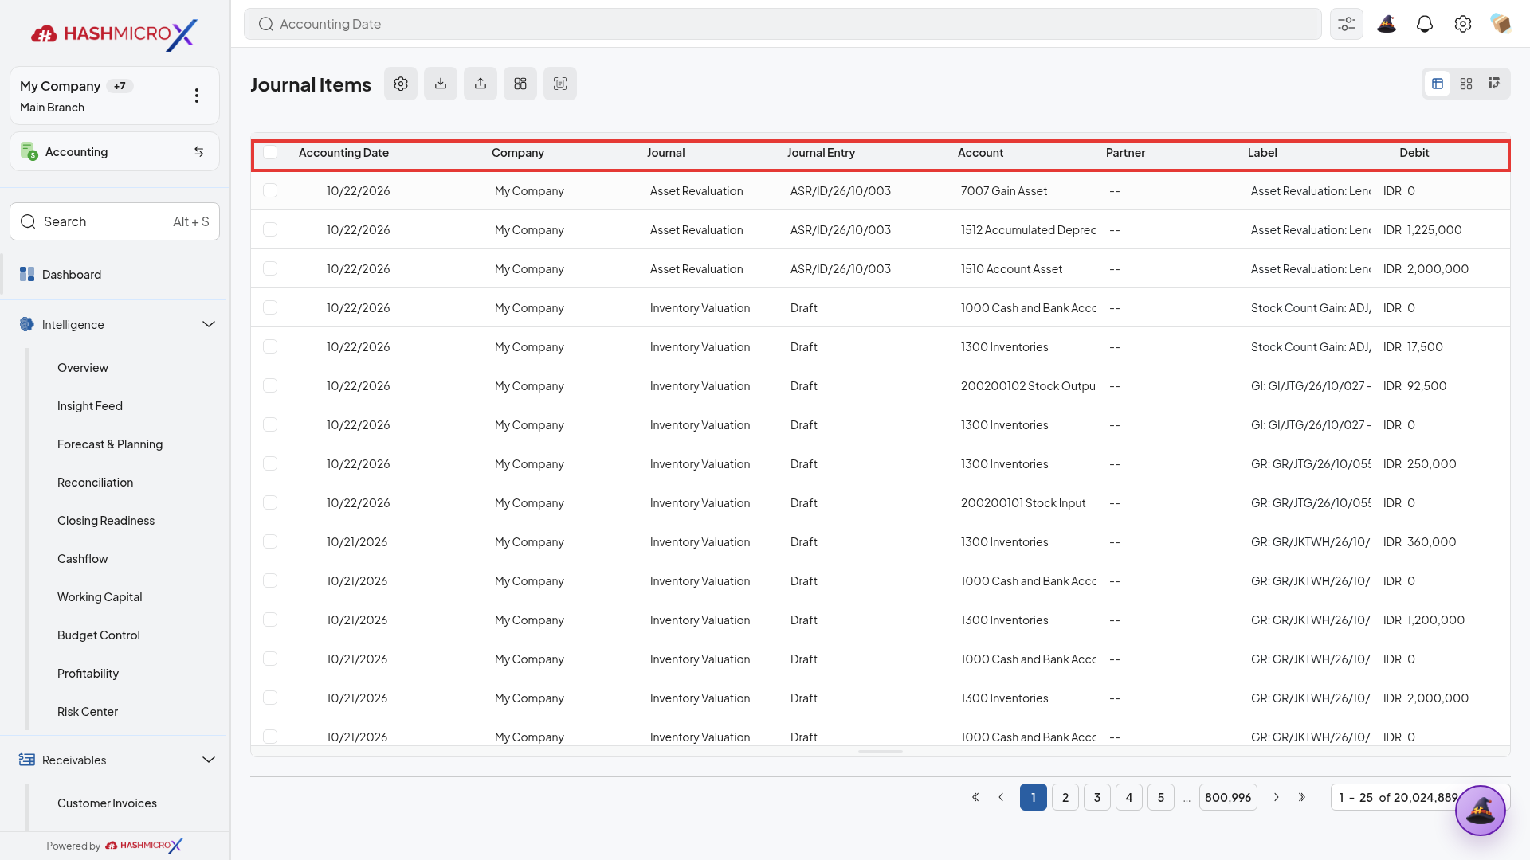The width and height of the screenshot is (1530, 860).
Task: Open Closing Readiness menu item
Action: coord(106,520)
